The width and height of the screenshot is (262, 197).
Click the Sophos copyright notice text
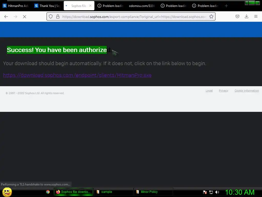pos(35,93)
